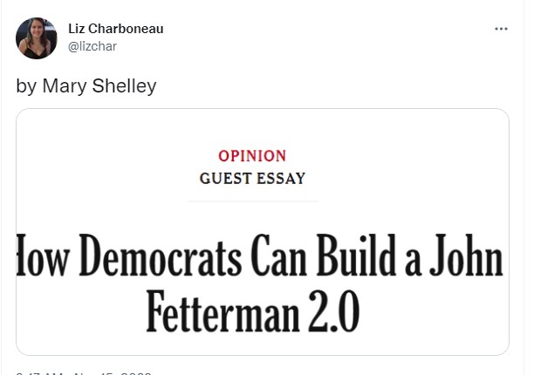Click the word 'Democrats' in headline
The width and height of the screenshot is (534, 375).
point(161,256)
